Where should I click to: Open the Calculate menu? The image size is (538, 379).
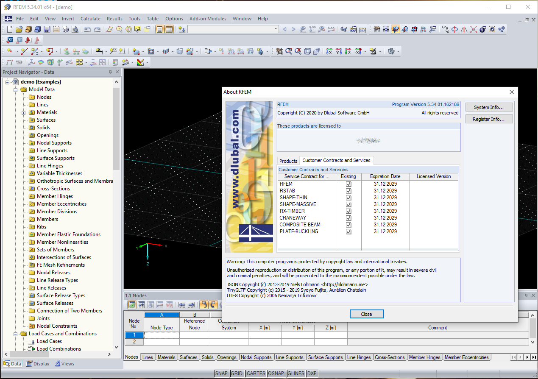point(90,19)
